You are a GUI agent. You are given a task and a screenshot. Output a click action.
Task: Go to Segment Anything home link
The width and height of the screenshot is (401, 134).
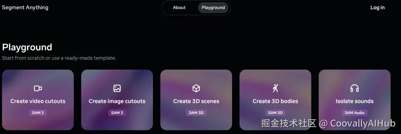point(25,7)
